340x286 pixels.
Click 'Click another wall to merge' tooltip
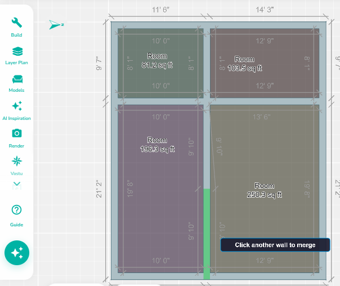click(275, 245)
